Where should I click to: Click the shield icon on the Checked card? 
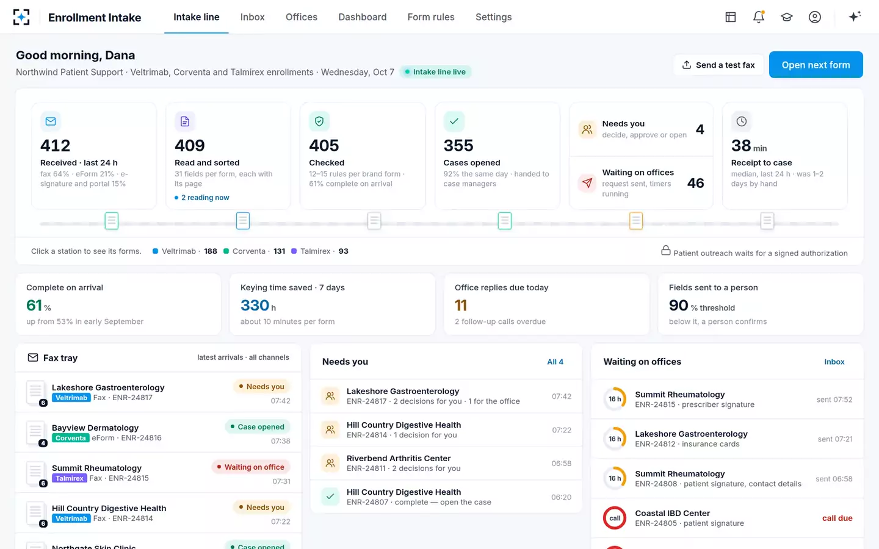319,121
